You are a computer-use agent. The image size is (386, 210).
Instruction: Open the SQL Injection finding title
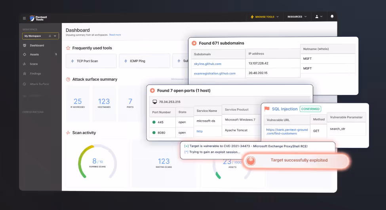(285, 109)
